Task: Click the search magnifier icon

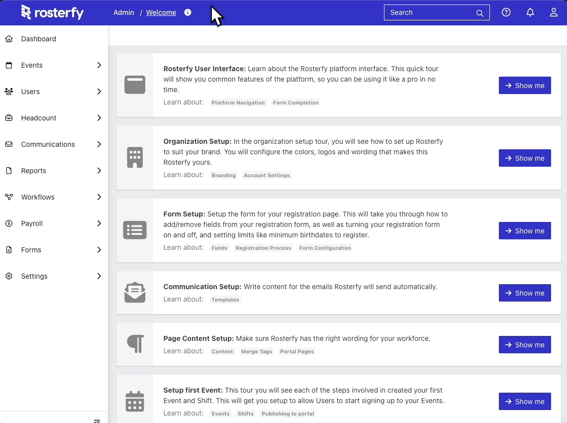Action: pyautogui.click(x=479, y=13)
